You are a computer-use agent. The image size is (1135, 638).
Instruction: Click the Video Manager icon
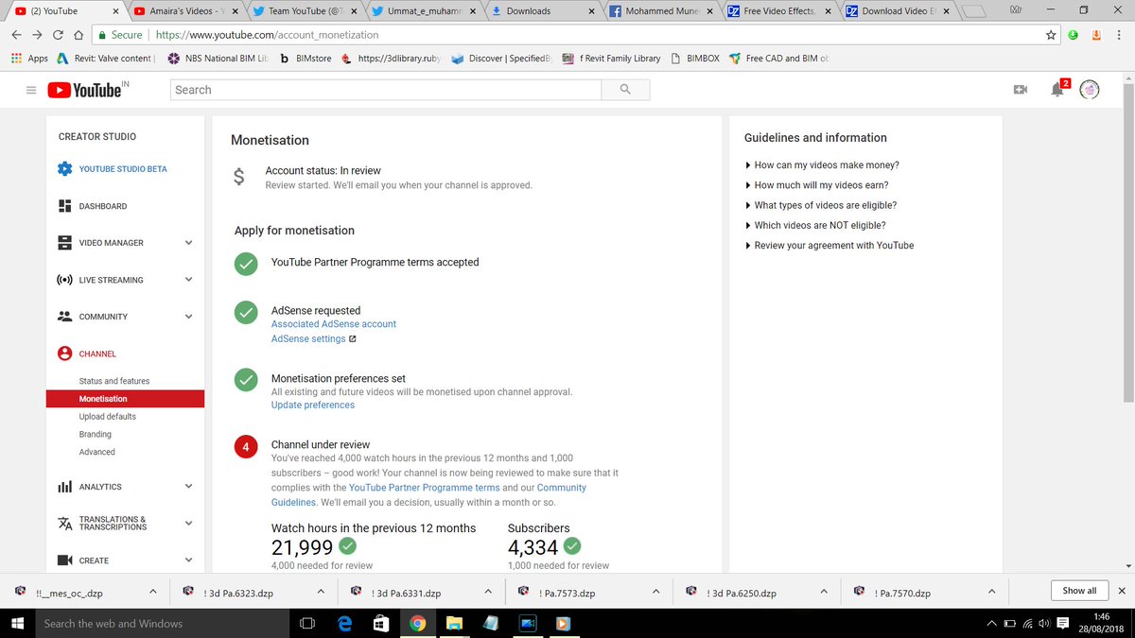click(64, 243)
